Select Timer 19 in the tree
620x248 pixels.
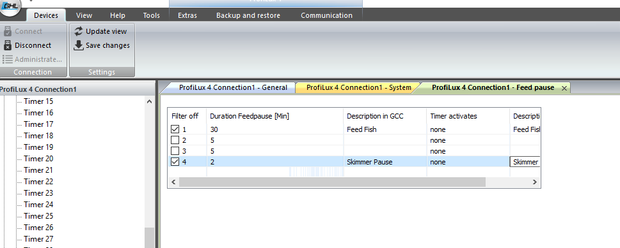tap(38, 147)
